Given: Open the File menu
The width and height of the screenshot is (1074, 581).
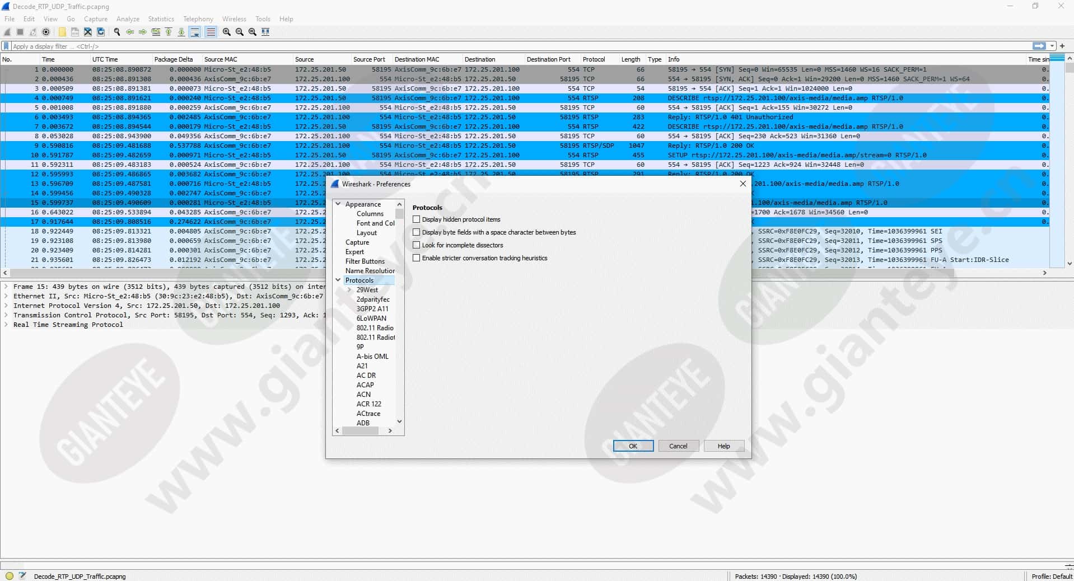Looking at the screenshot, I should coord(10,18).
